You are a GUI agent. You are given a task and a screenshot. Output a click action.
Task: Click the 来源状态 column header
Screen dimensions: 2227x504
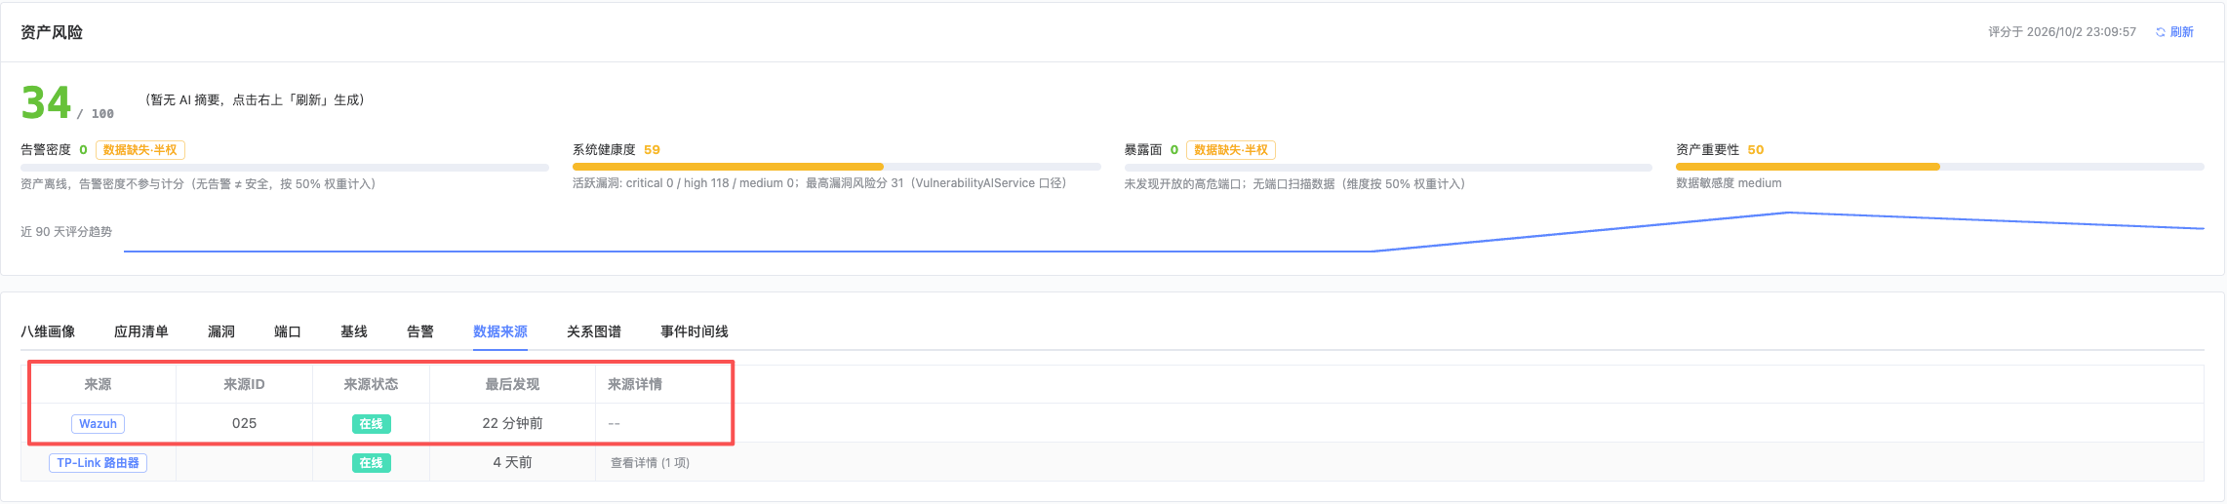click(371, 384)
